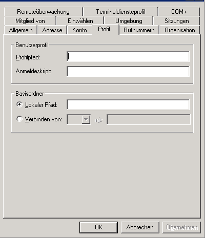
Task: Switch to the Terminaldiensteprofil tab
Action: click(120, 12)
